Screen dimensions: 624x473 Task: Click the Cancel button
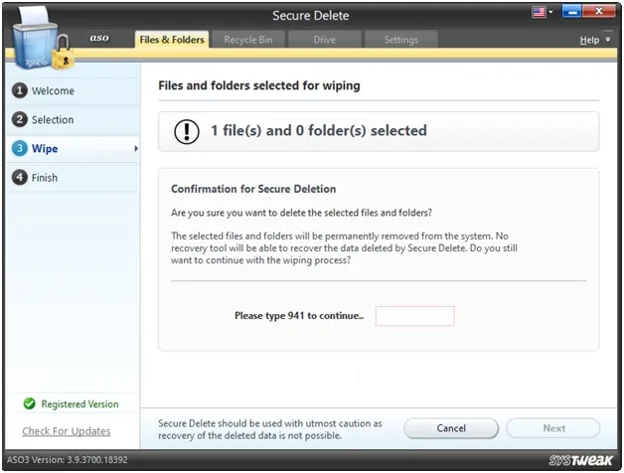[x=451, y=428]
